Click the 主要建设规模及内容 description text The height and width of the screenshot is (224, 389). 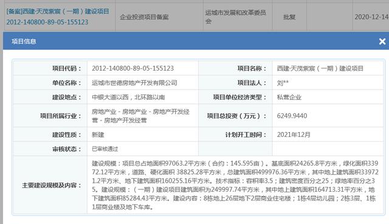(235, 185)
